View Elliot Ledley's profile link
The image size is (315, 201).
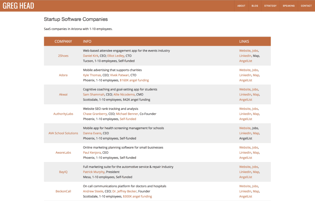(x=116, y=56)
